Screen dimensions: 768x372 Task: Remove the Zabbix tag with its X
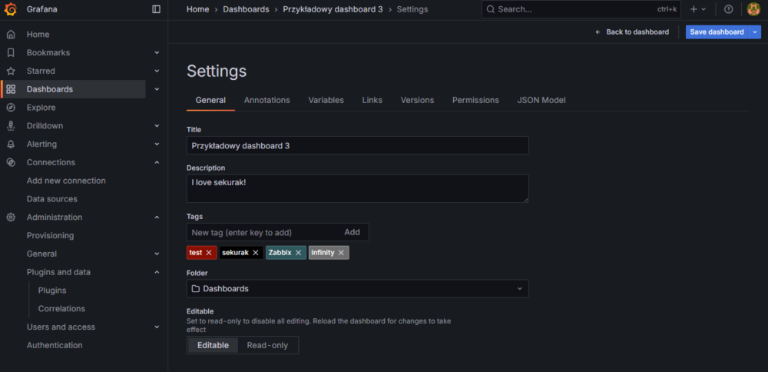click(x=298, y=253)
